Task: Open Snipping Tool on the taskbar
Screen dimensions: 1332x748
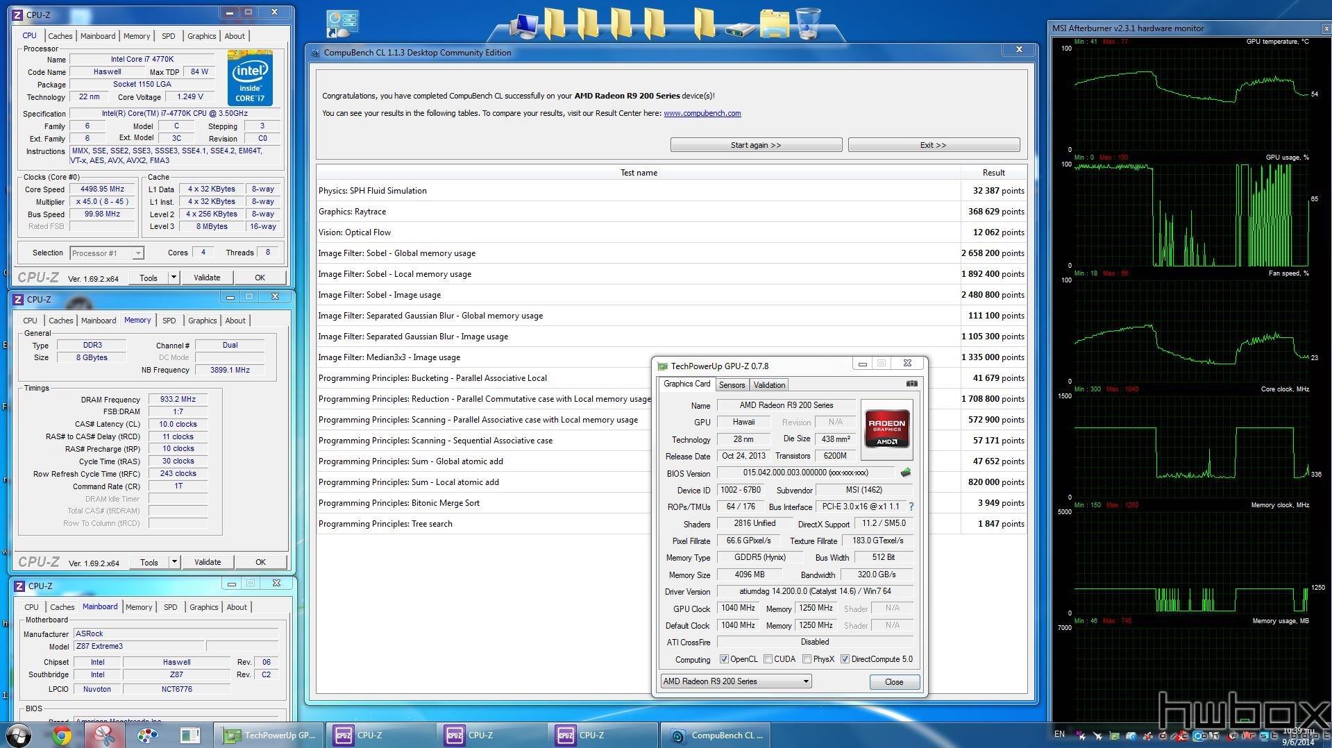Action: [x=105, y=736]
